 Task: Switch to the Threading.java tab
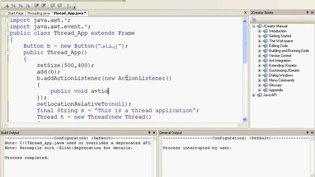click(x=38, y=13)
